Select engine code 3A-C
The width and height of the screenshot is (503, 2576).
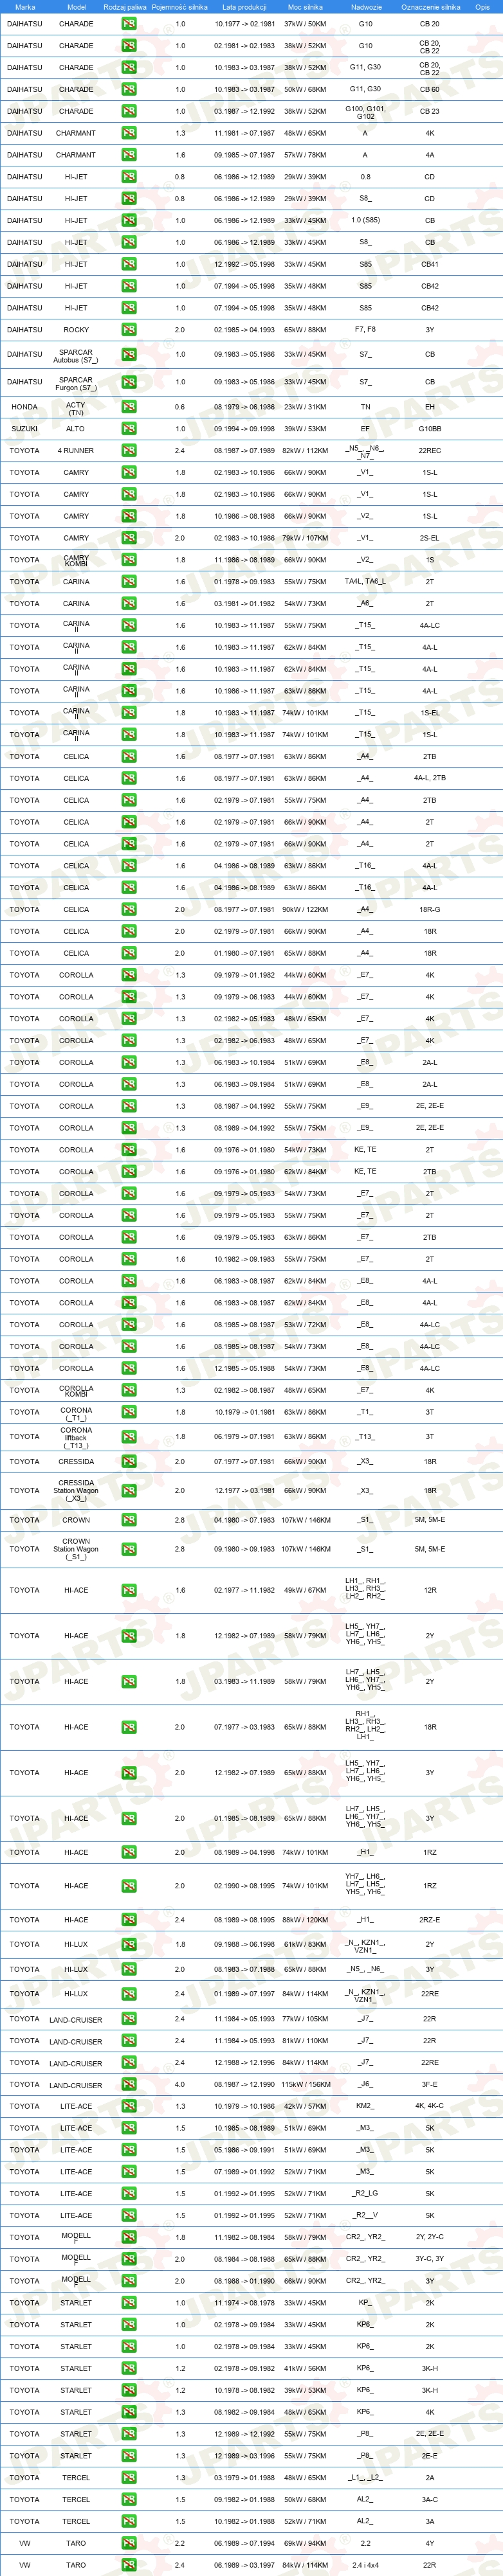[x=430, y=2500]
